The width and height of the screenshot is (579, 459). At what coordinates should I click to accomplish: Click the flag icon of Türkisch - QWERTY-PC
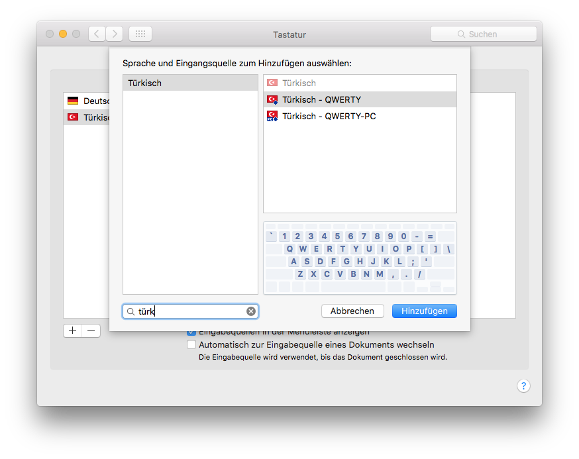(272, 117)
